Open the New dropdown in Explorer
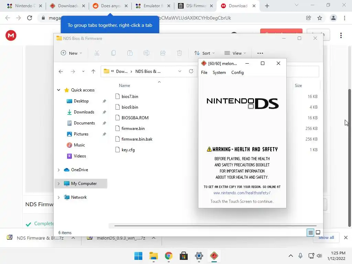The width and height of the screenshot is (352, 264). [71, 53]
